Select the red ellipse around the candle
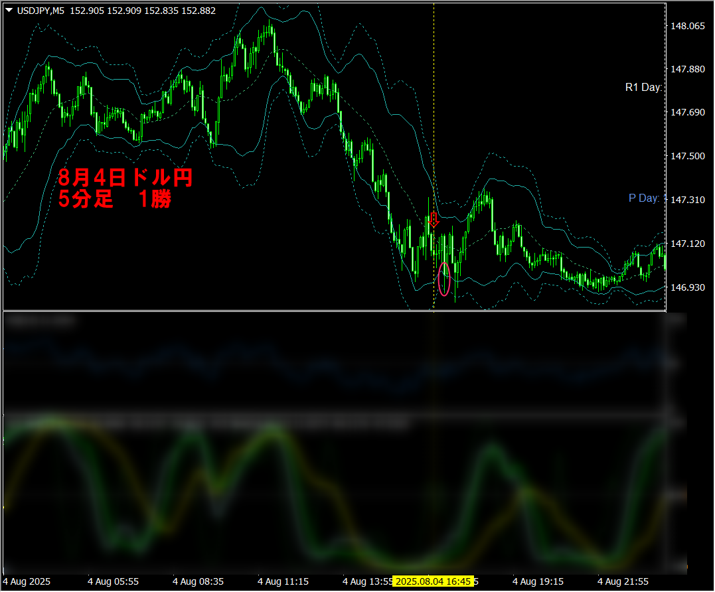The width and height of the screenshot is (715, 592). click(x=445, y=279)
